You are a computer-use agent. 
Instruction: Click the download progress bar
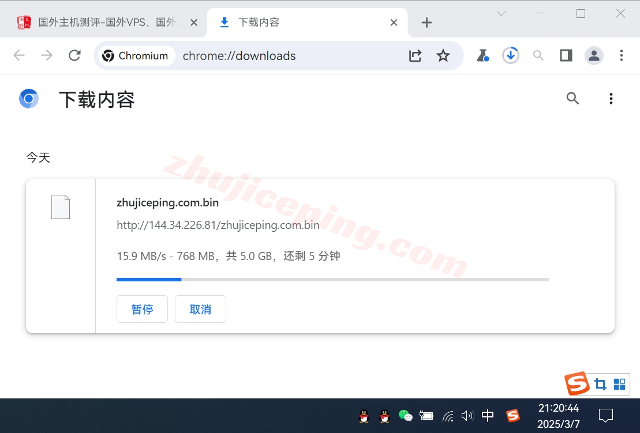pyautogui.click(x=332, y=279)
